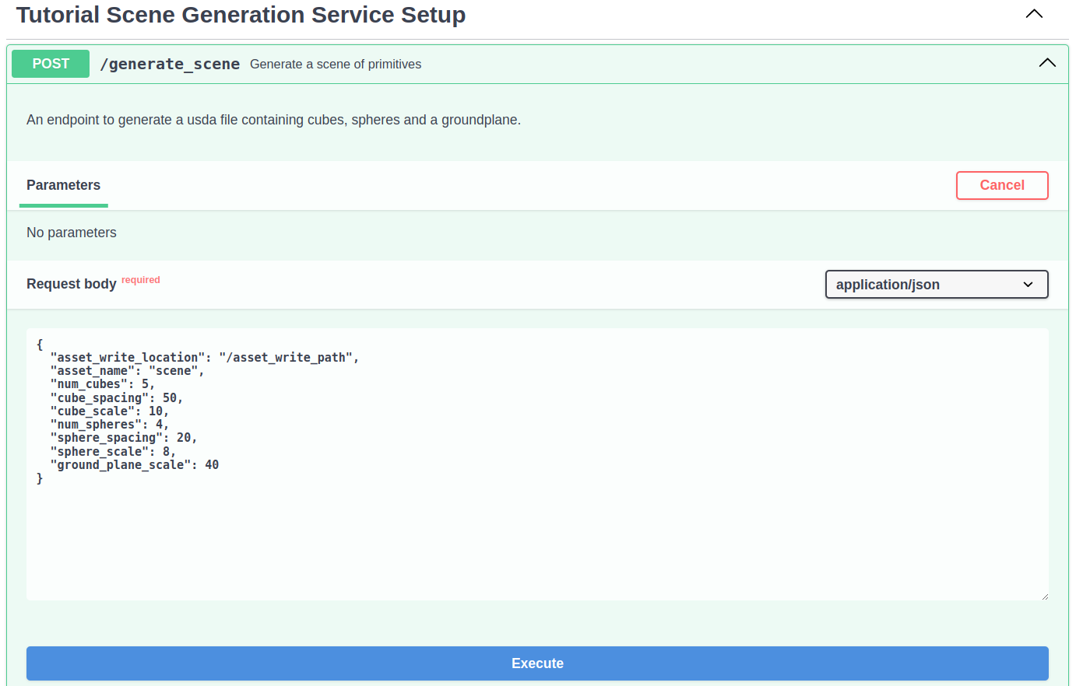Screen dimensions: 1076x686
Task: Click the 'Generate a scene of primitives' summary
Action: (x=336, y=64)
